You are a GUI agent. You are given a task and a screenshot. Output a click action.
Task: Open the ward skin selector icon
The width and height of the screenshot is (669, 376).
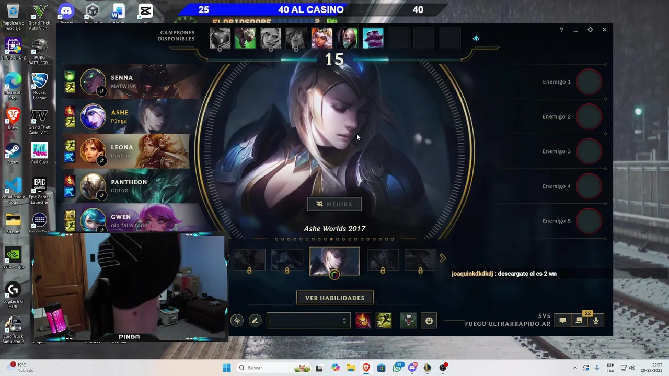click(408, 320)
